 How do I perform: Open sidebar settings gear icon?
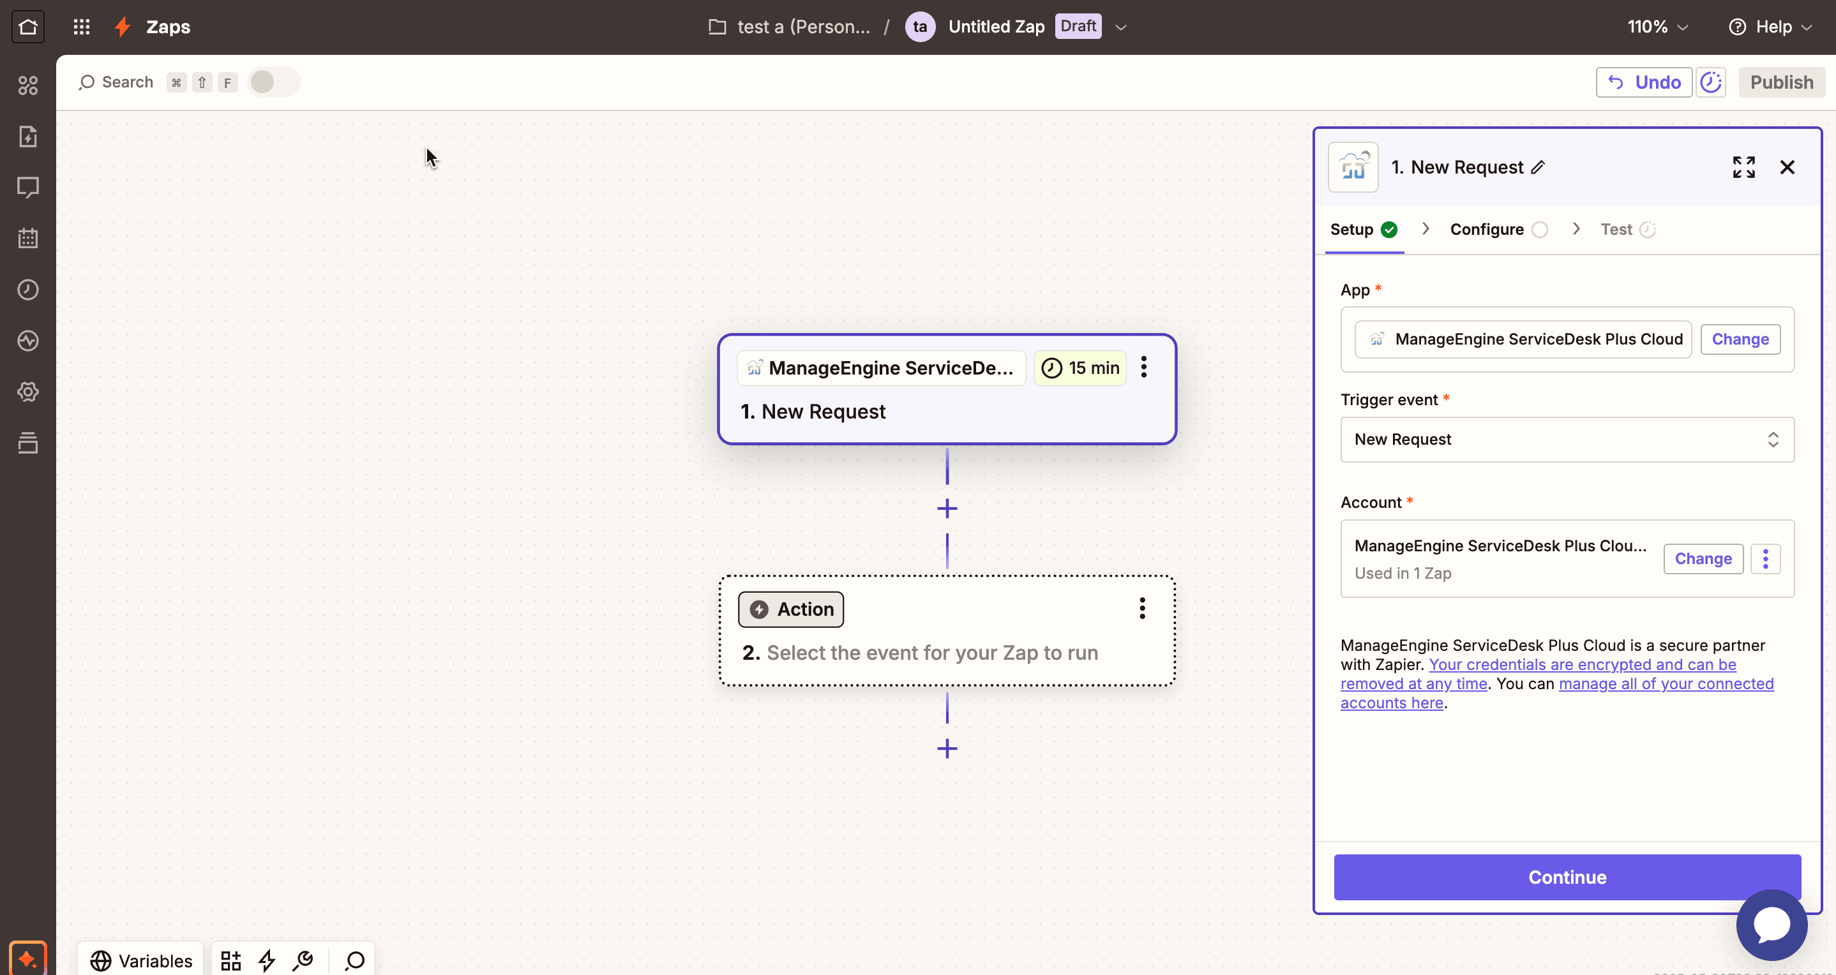click(x=28, y=392)
